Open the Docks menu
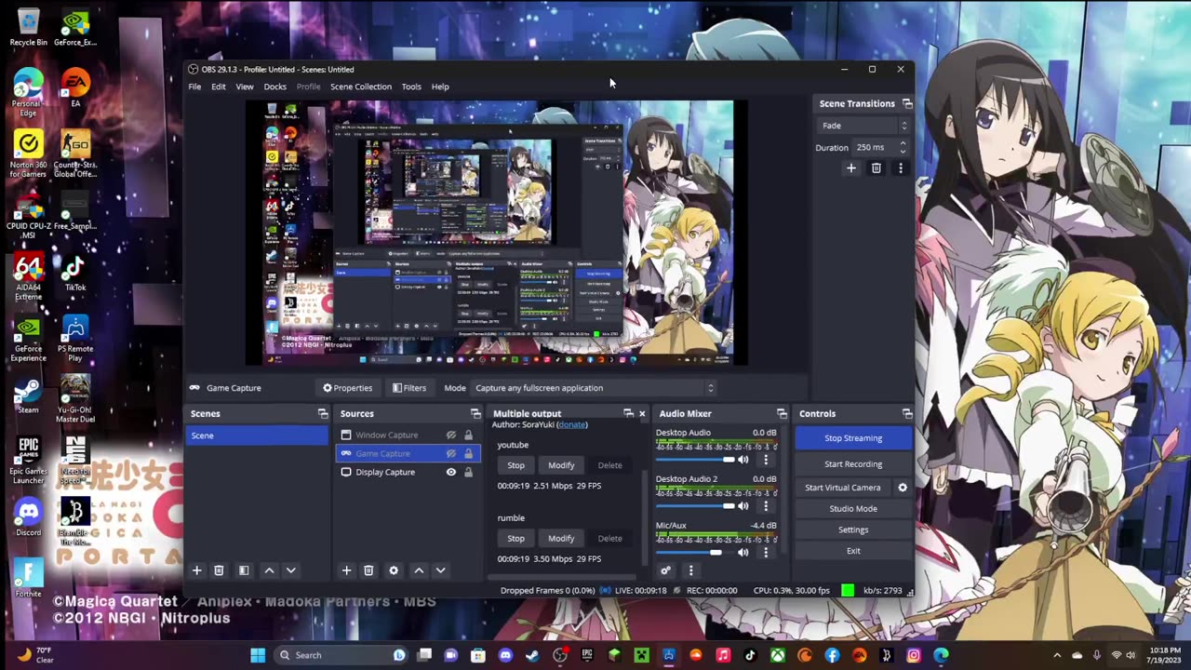Screen dimensions: 1191x670 pyautogui.click(x=274, y=87)
